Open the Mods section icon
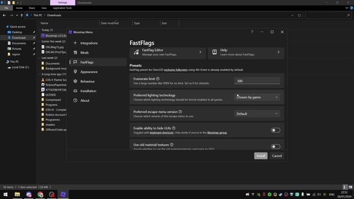This screenshot has width=354, height=199. (75, 53)
